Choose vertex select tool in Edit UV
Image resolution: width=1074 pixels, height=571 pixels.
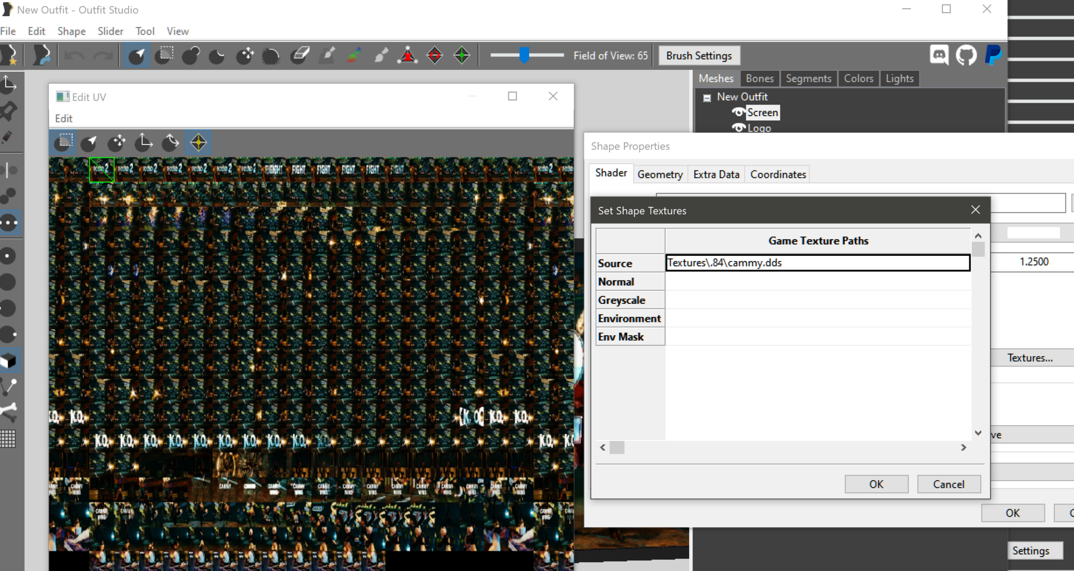[x=89, y=142]
